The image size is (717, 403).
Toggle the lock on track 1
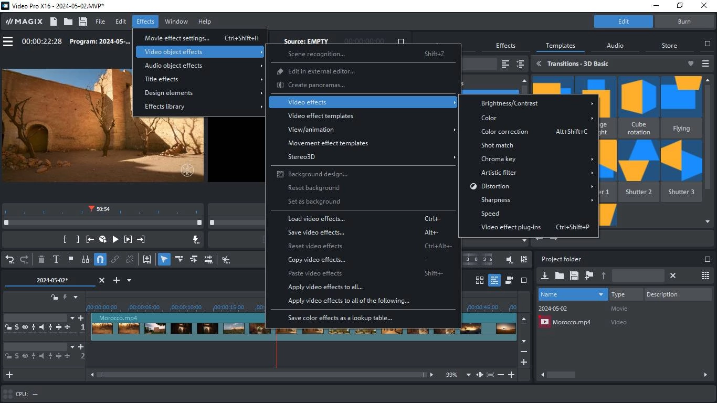(8, 327)
